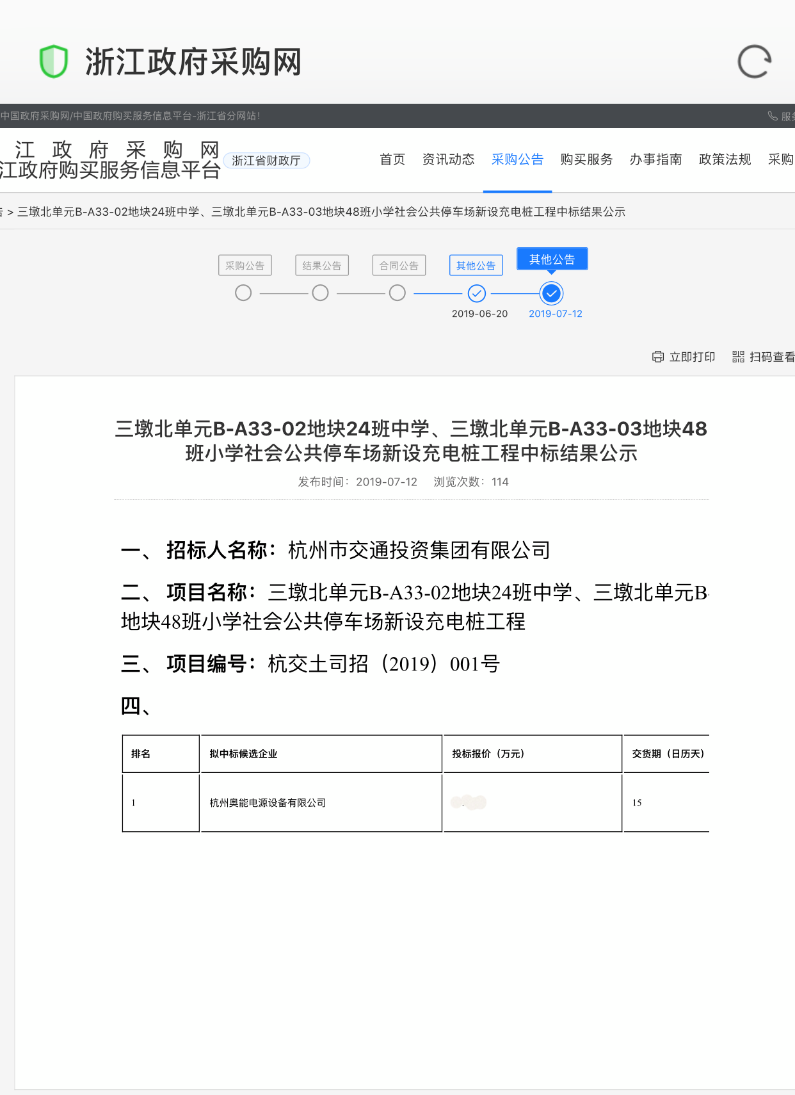This screenshot has width=795, height=1095.
Task: Click the printer icon beside 立即打印
Action: [658, 357]
